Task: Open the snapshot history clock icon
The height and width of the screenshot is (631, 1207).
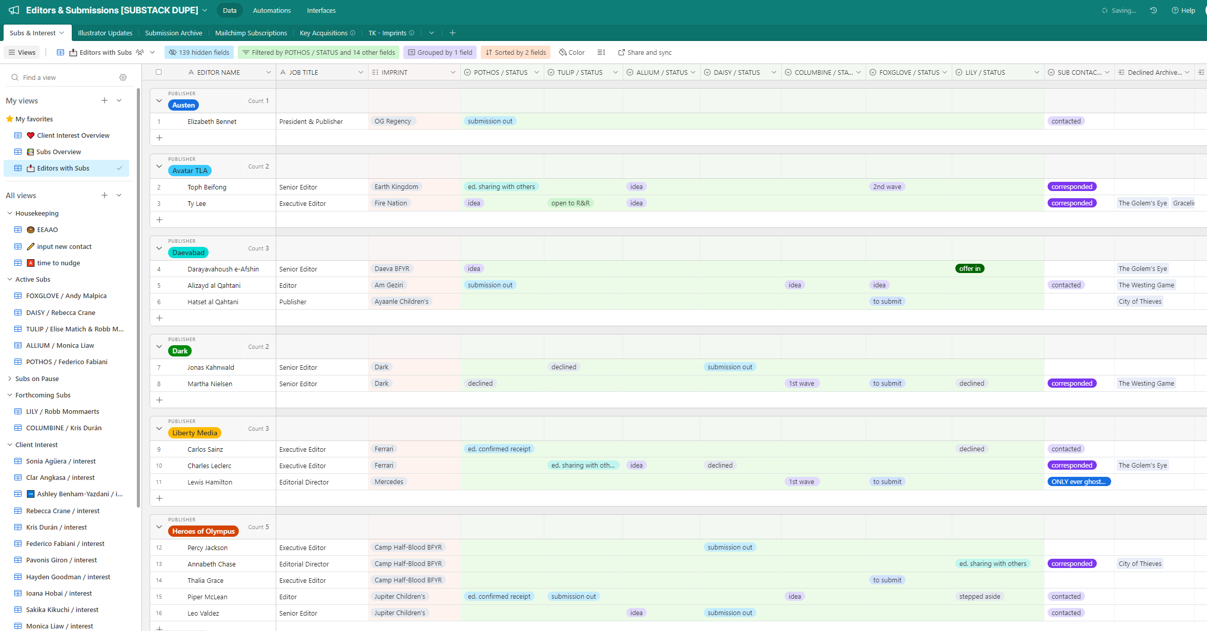Action: 1153,10
